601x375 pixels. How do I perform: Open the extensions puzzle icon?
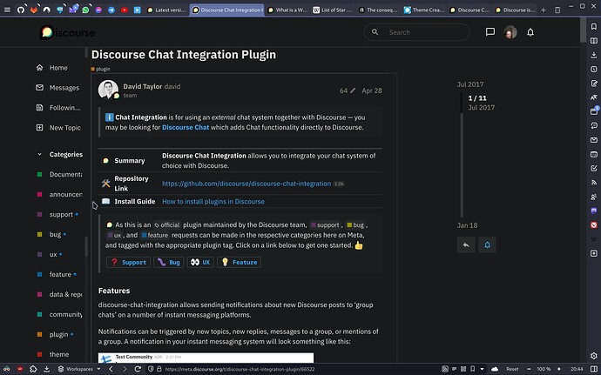pyautogui.click(x=33, y=369)
